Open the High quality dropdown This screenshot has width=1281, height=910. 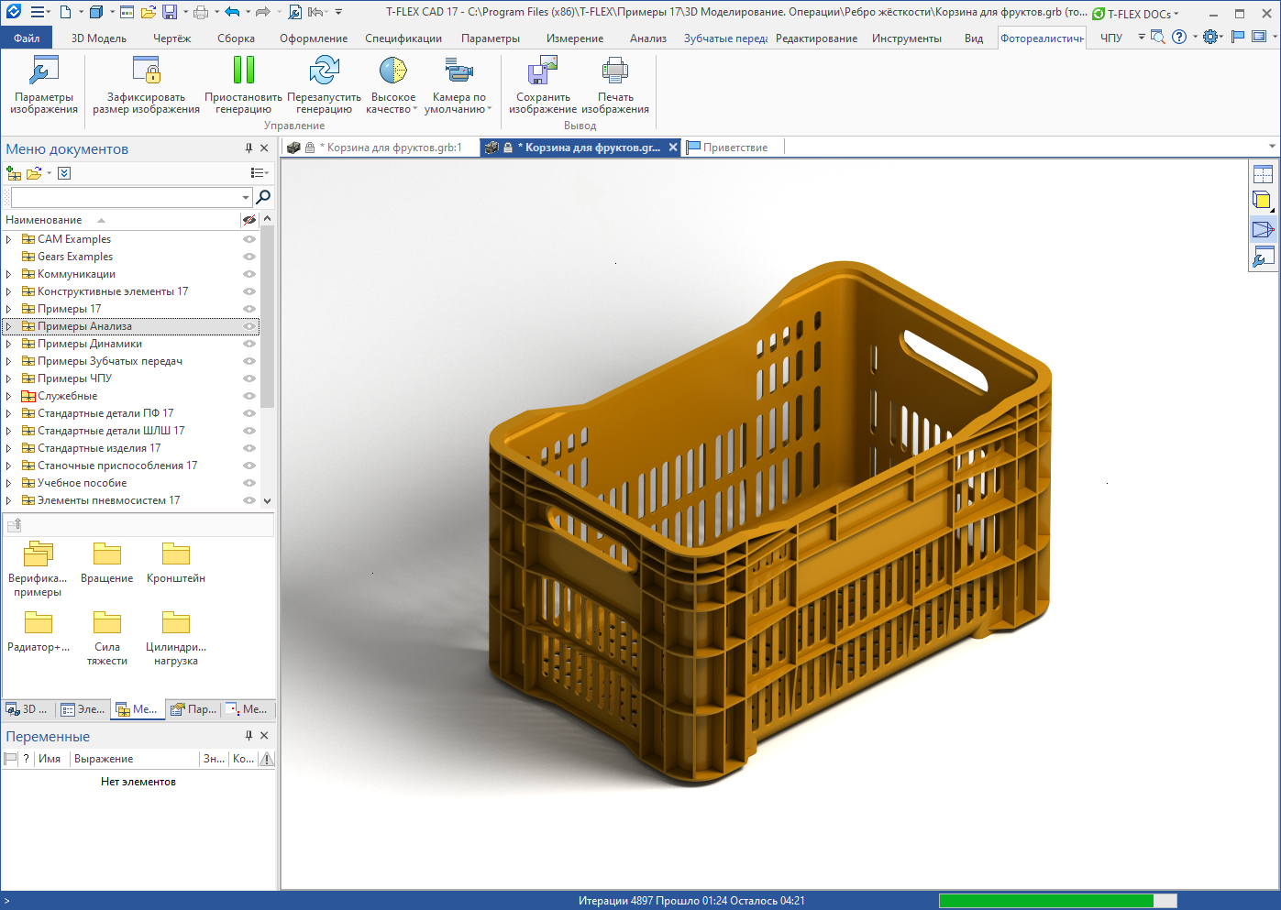click(x=392, y=84)
